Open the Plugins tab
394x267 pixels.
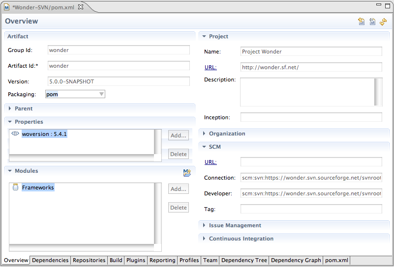click(x=136, y=260)
